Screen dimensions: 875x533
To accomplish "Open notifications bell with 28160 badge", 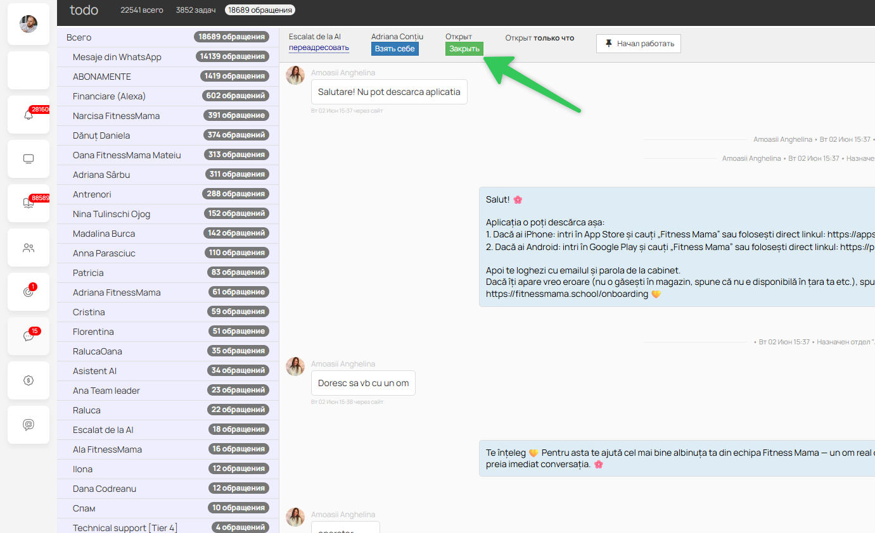I will [x=29, y=115].
